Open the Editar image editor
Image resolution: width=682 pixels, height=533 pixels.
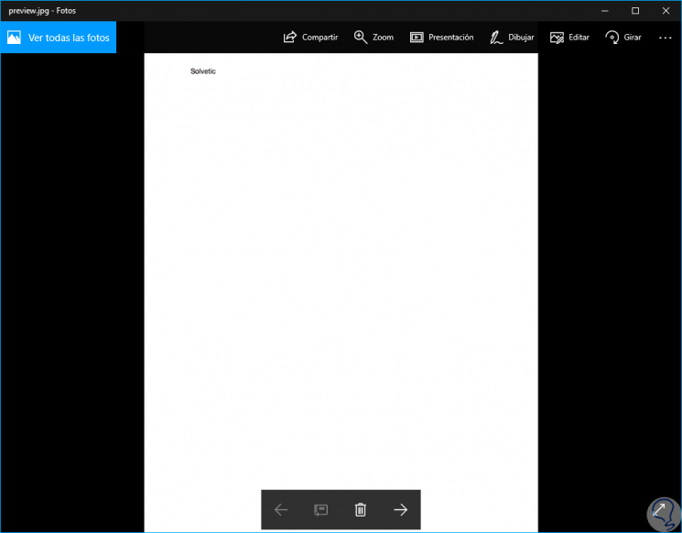pyautogui.click(x=569, y=38)
